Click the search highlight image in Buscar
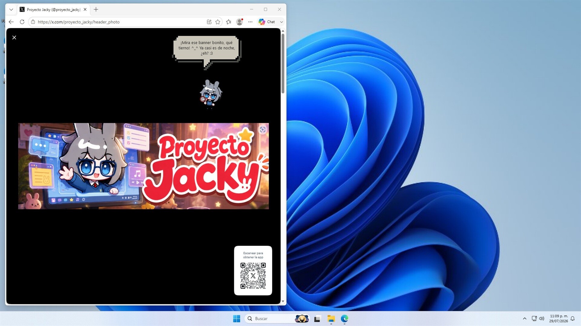 [x=302, y=318]
